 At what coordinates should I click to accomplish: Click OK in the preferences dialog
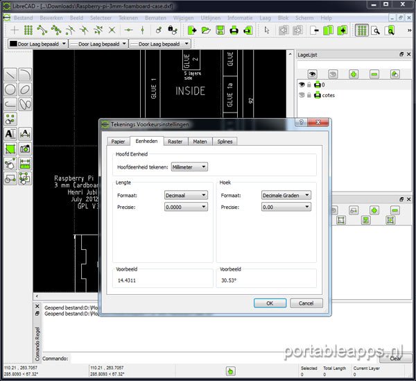[x=270, y=303]
